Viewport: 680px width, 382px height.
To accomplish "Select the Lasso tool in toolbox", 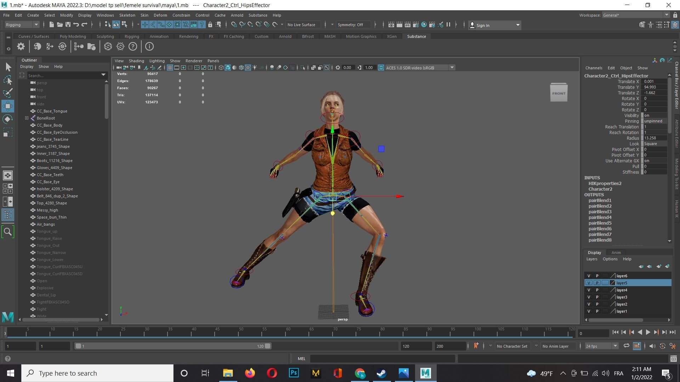I will (8, 80).
